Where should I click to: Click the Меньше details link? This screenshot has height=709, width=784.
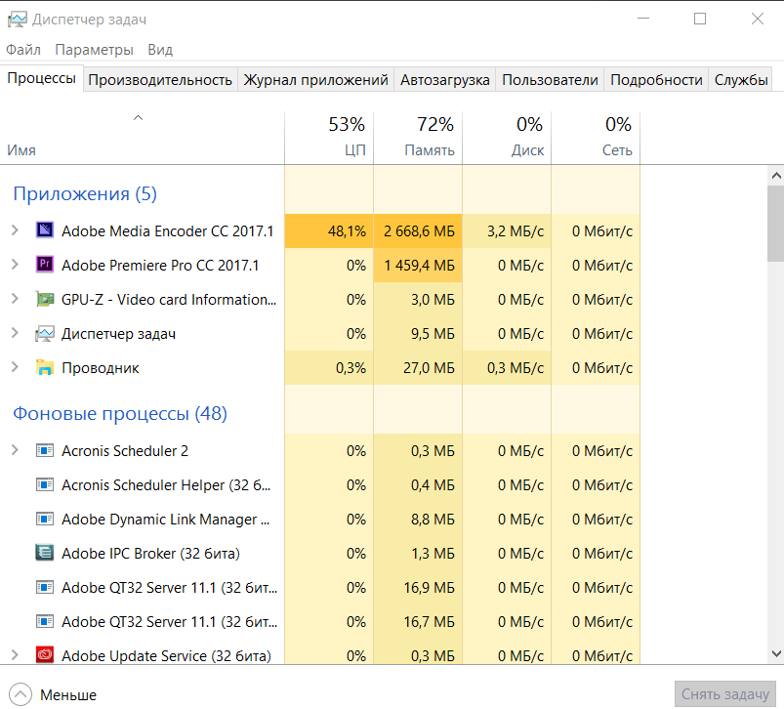(x=68, y=695)
